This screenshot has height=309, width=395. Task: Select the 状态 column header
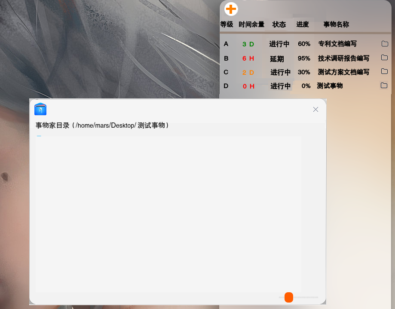279,24
